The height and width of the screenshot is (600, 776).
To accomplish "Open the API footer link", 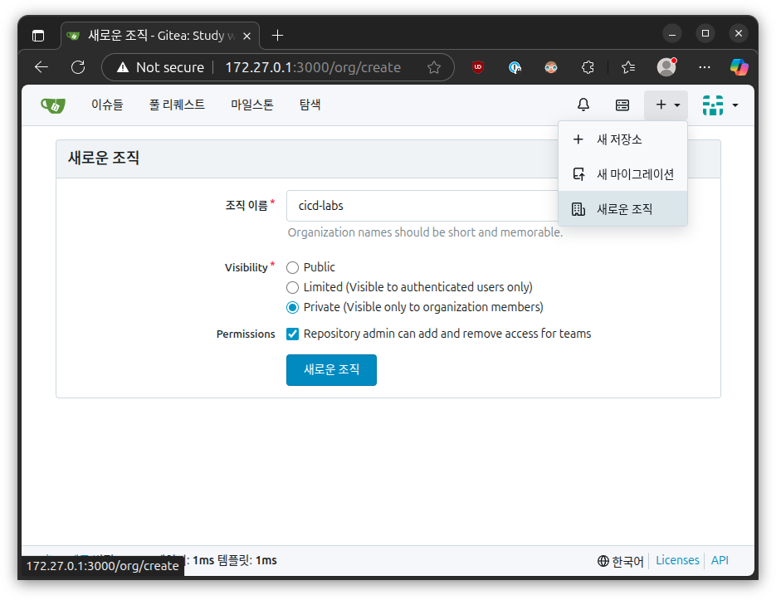I will (x=720, y=560).
